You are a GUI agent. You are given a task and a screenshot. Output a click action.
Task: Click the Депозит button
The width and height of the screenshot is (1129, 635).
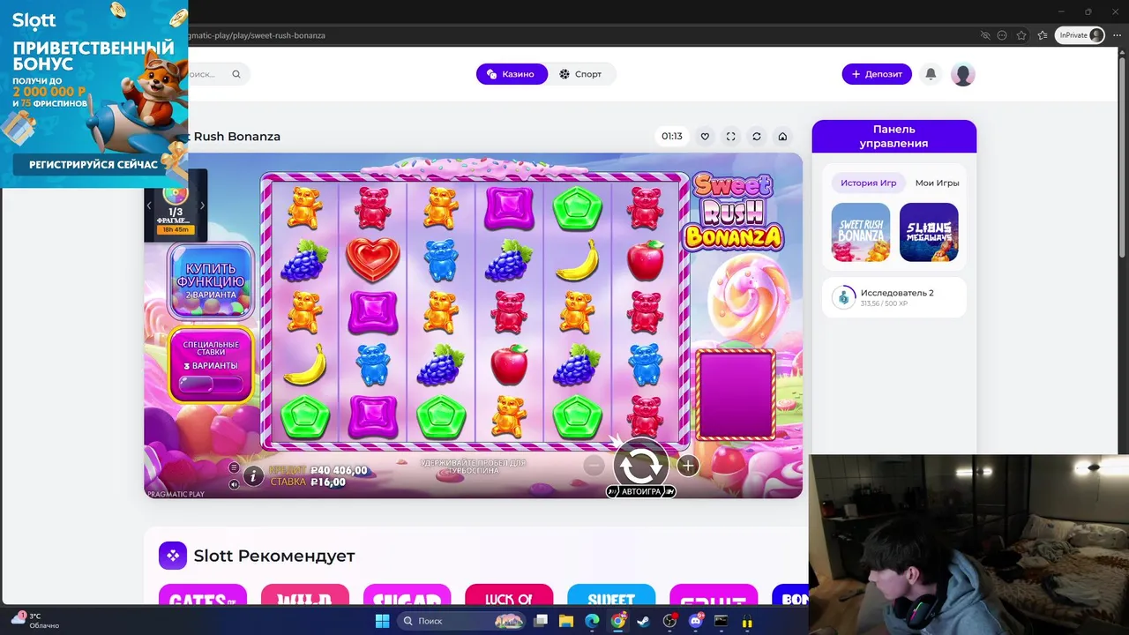click(877, 74)
